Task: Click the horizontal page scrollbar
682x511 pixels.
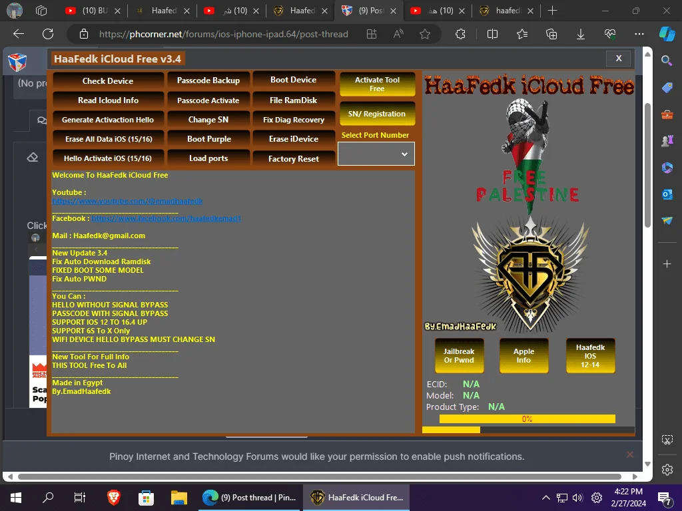Action: coord(320,476)
